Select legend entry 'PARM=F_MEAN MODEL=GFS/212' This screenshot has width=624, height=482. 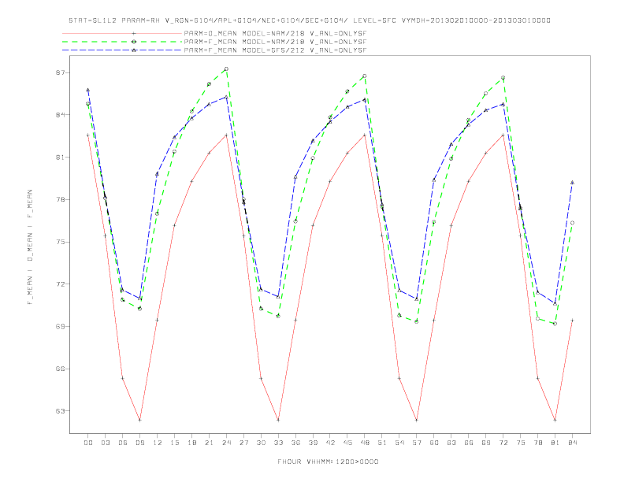pyautogui.click(x=275, y=50)
